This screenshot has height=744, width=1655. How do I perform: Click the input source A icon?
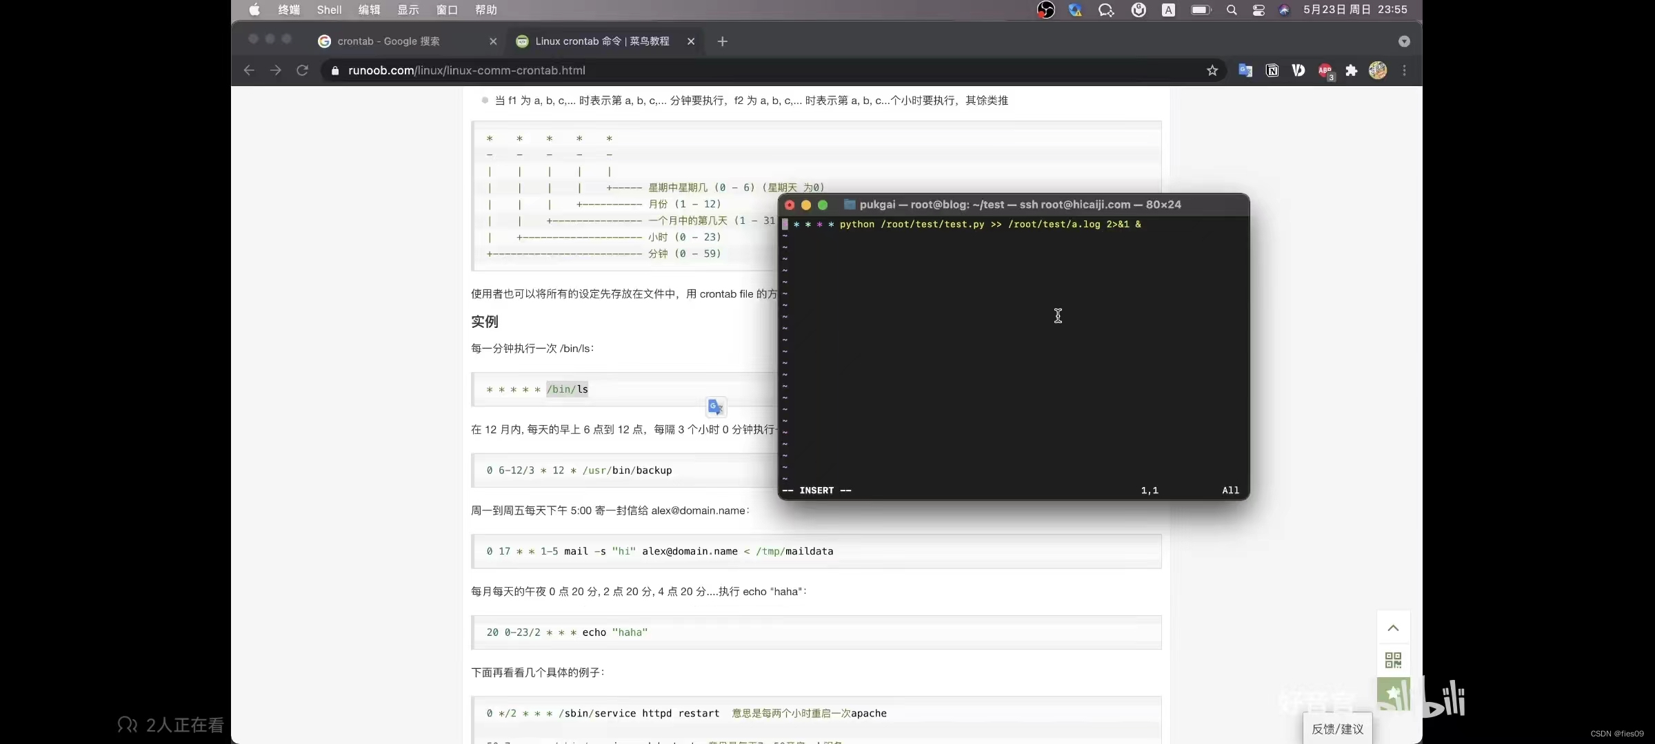click(x=1168, y=10)
